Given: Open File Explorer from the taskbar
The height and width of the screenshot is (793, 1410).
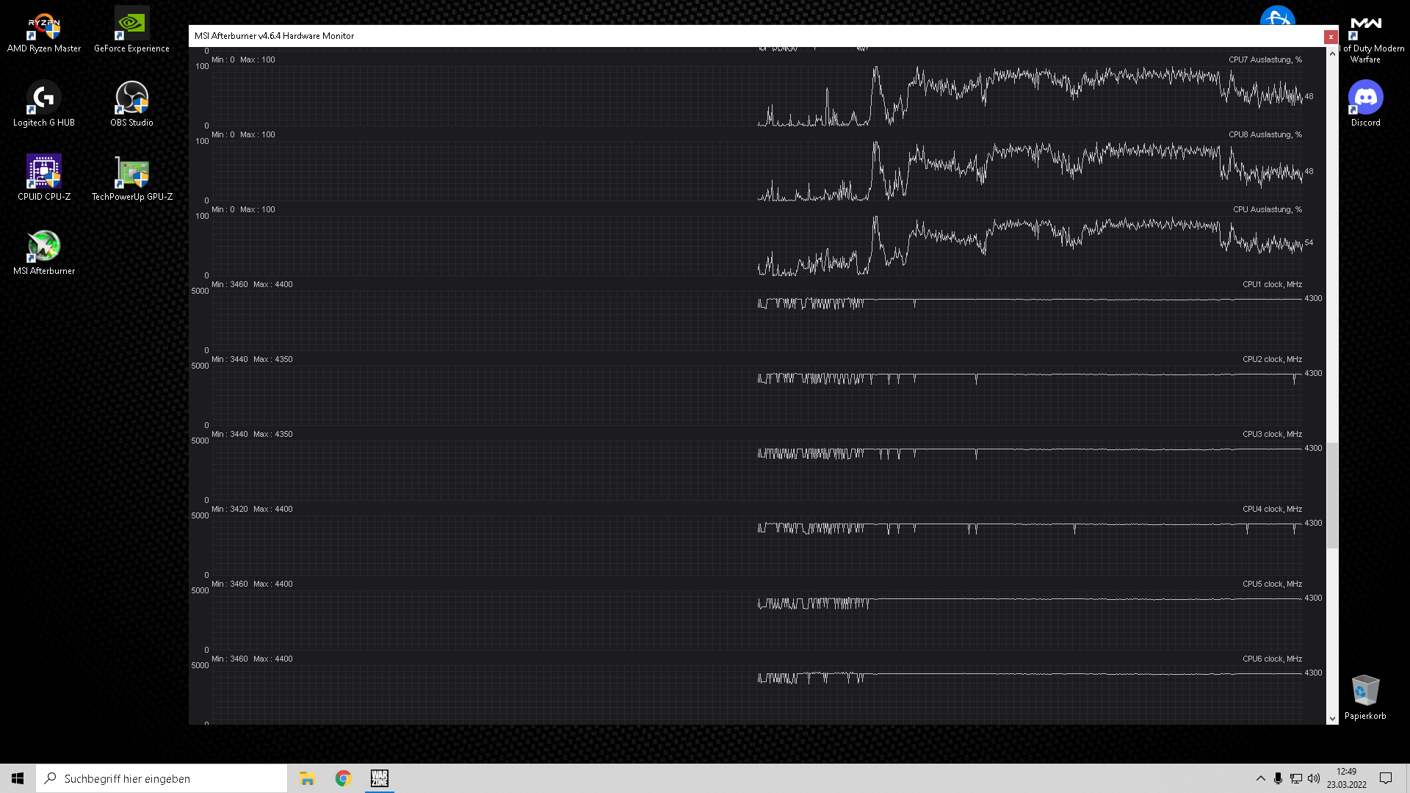Looking at the screenshot, I should pos(307,778).
